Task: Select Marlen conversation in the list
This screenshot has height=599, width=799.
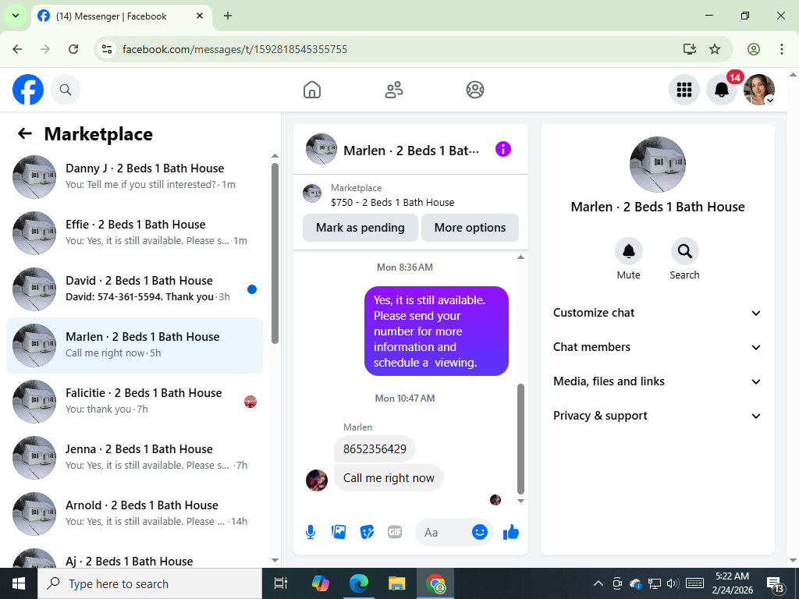Action: [134, 346]
